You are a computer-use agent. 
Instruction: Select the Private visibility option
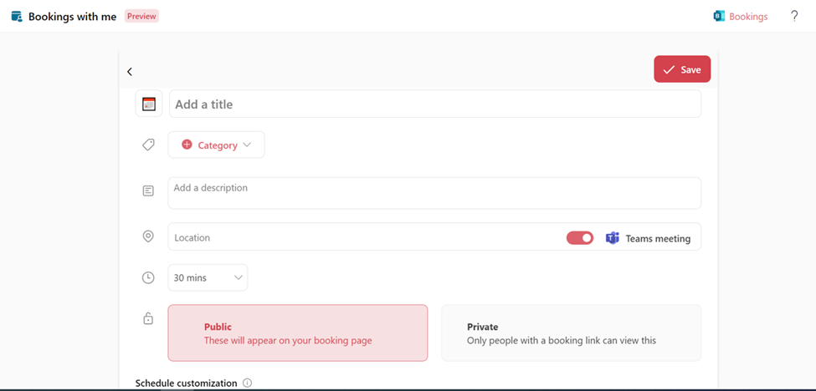(571, 333)
